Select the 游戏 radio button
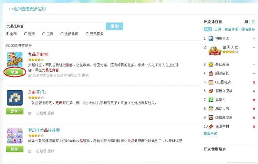Screen dimensions: 258x164 pyautogui.click(x=25, y=34)
